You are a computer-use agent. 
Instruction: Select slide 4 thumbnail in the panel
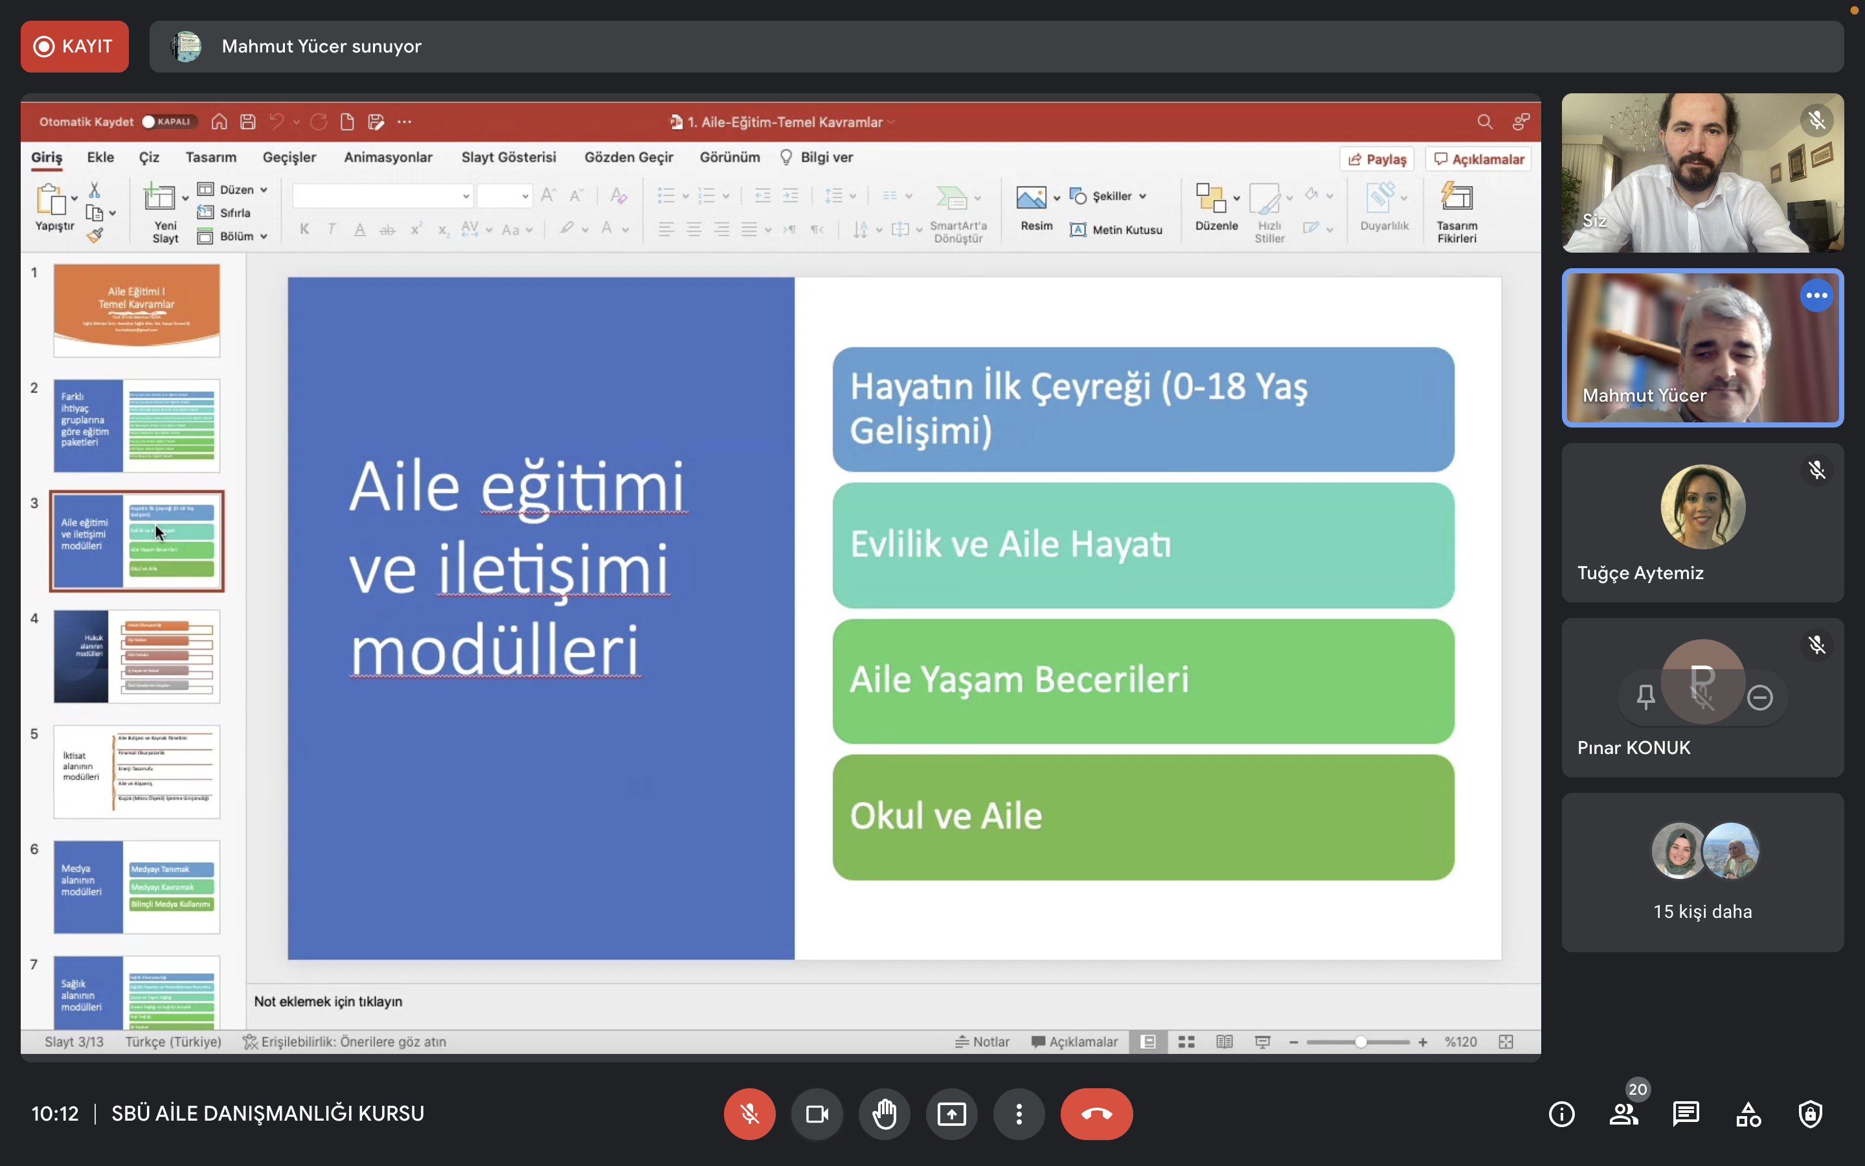click(x=137, y=656)
